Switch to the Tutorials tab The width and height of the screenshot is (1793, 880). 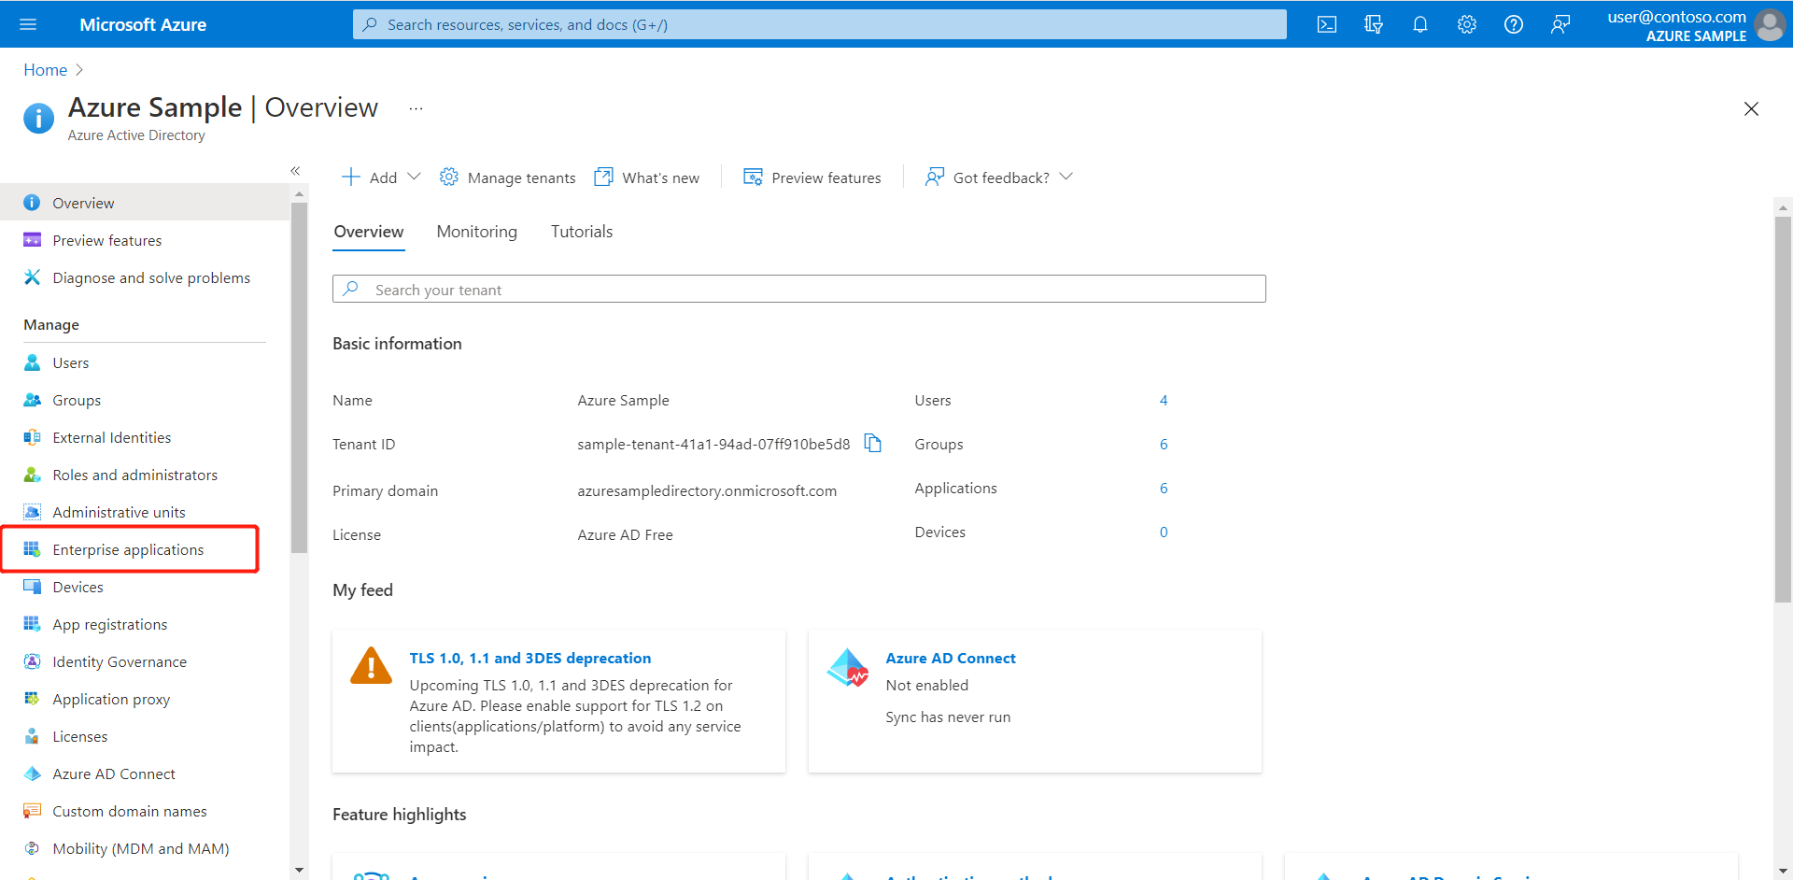(x=581, y=231)
